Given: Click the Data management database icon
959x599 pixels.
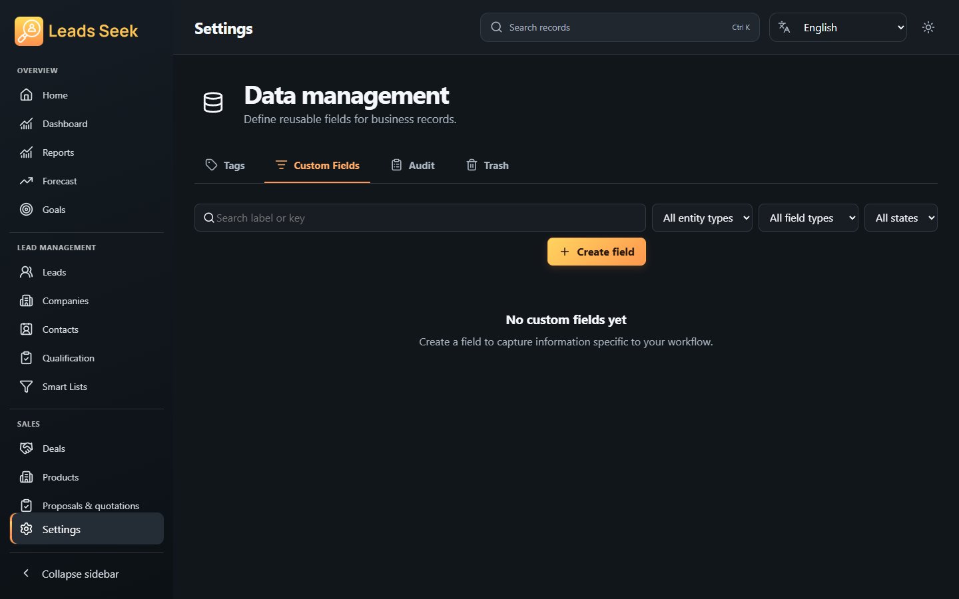Looking at the screenshot, I should point(213,102).
